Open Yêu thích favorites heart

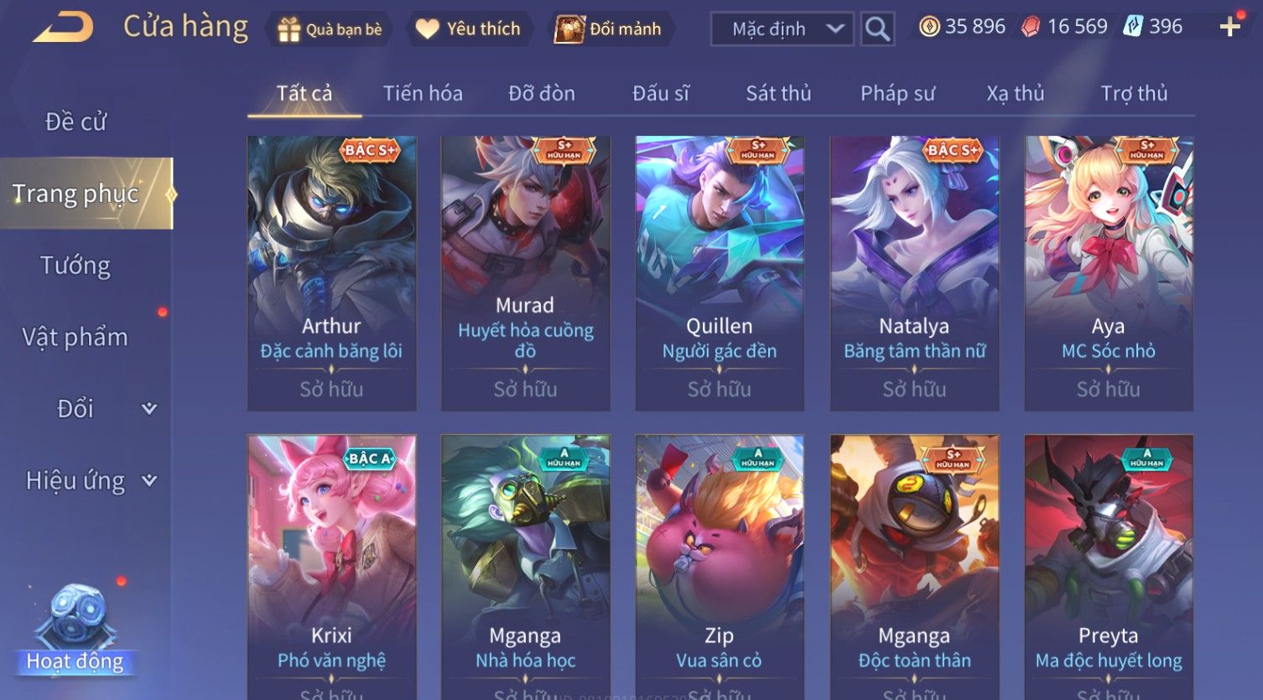[428, 29]
